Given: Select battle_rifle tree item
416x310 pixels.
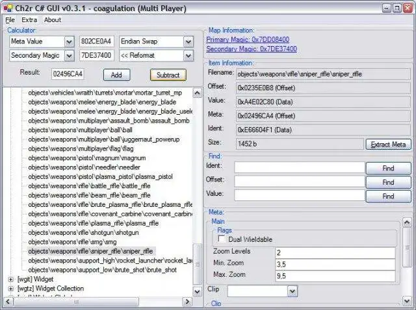Looking at the screenshot, I should click(x=89, y=186).
